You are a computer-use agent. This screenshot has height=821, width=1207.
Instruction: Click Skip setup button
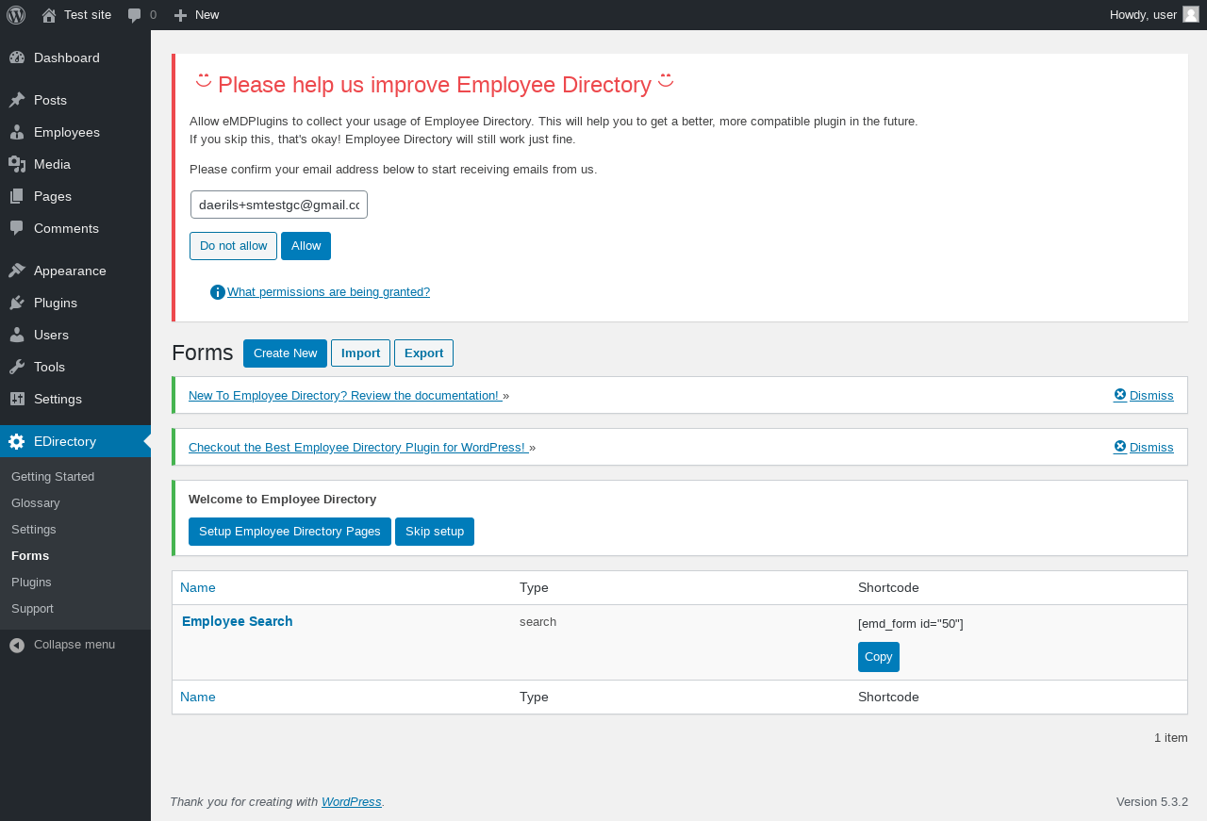pos(435,532)
